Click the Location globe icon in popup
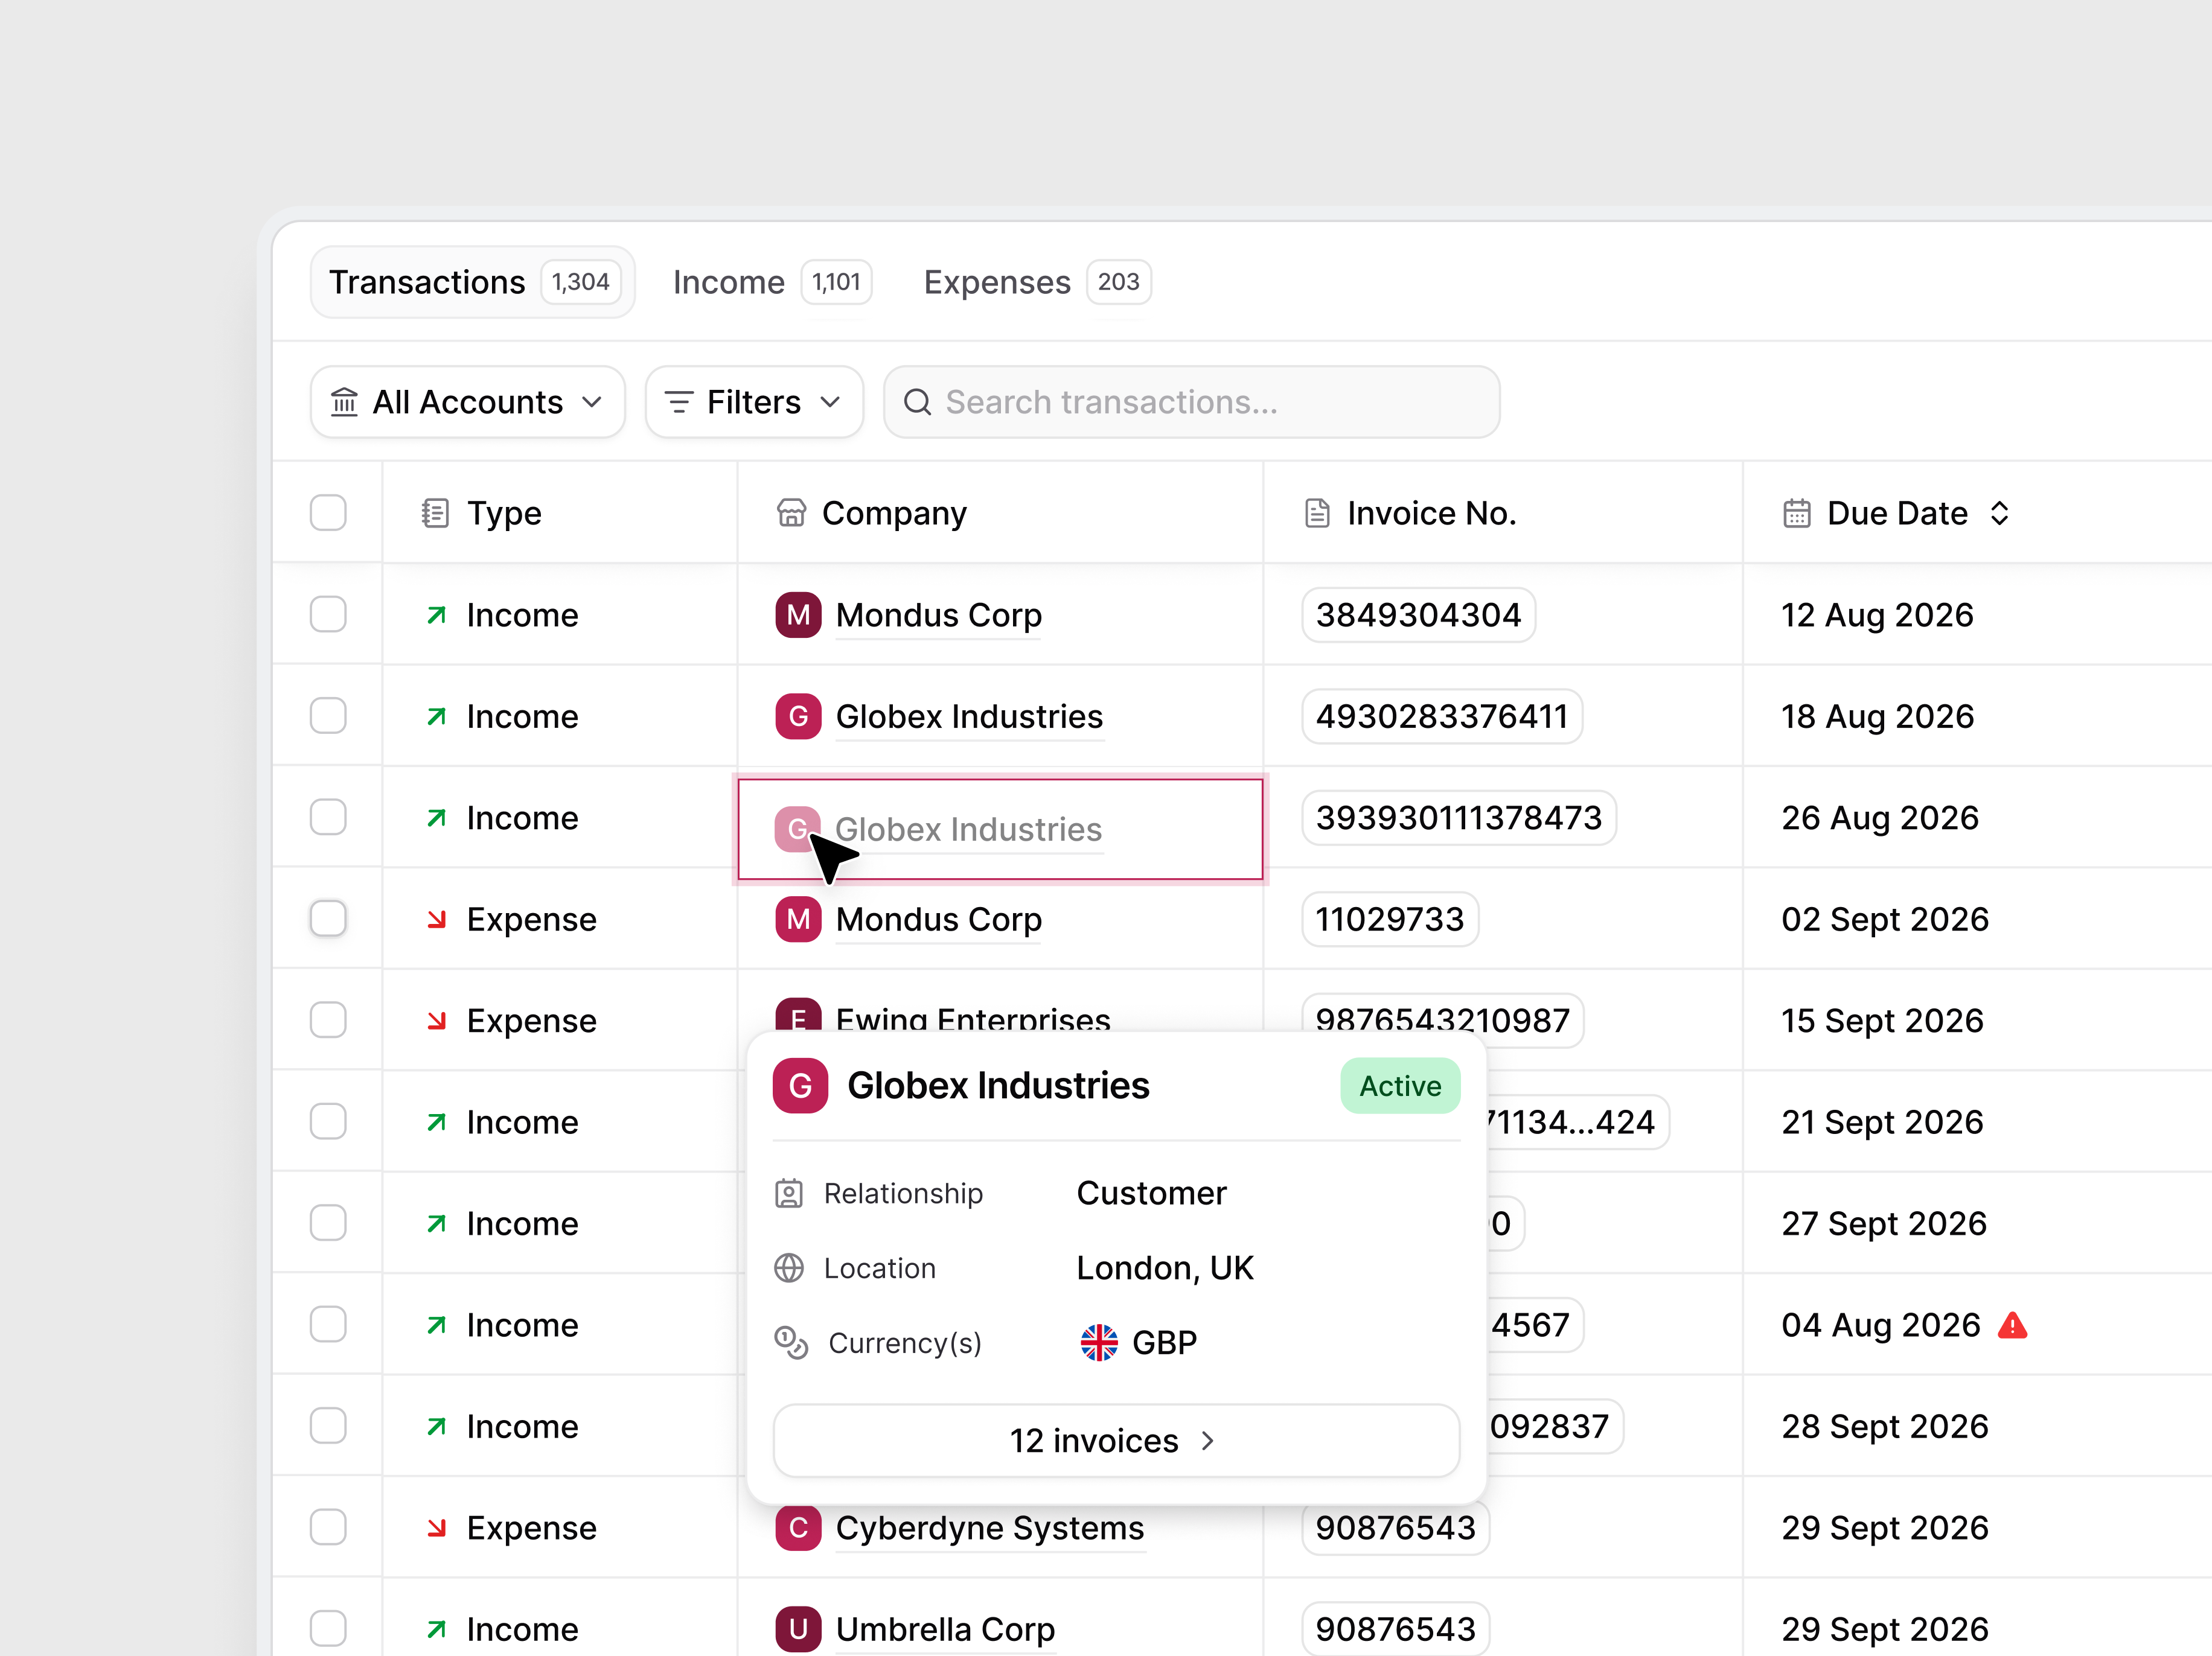 pyautogui.click(x=789, y=1268)
